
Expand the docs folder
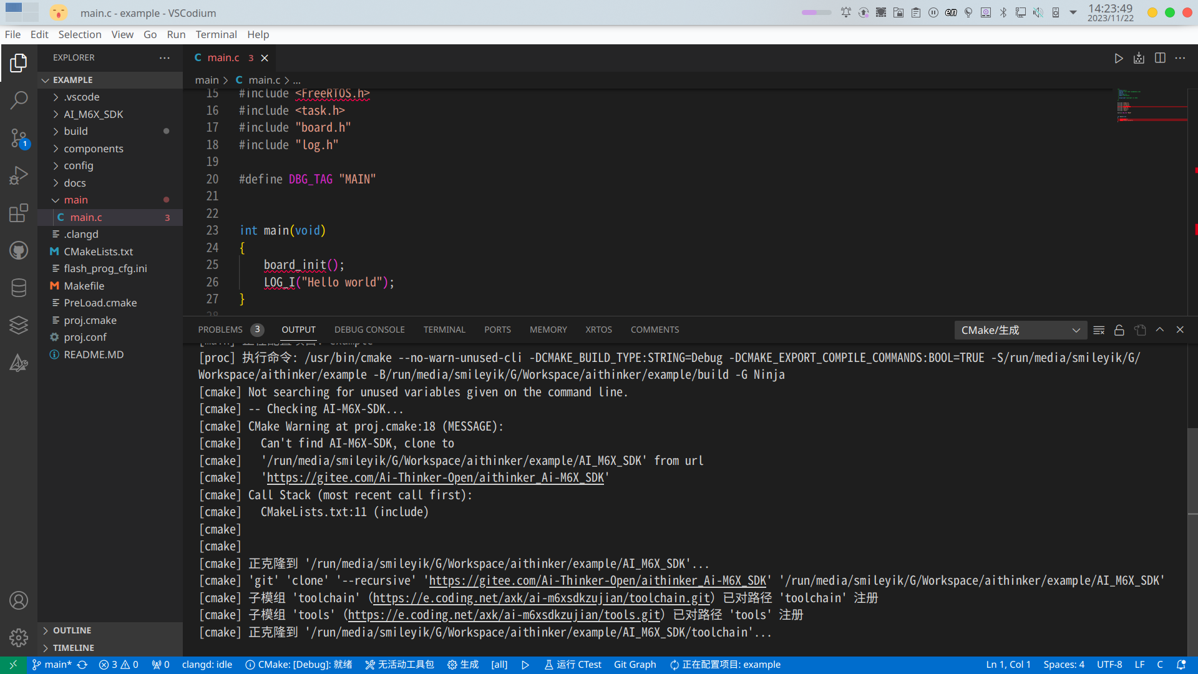(x=110, y=183)
